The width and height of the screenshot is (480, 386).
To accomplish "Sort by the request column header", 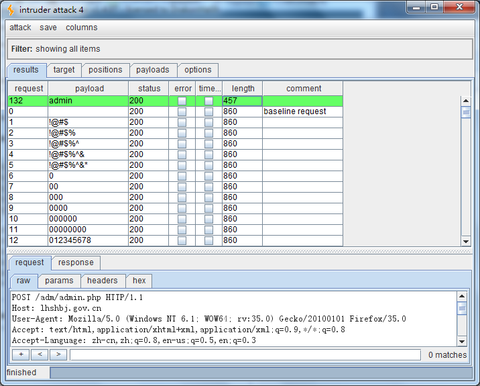I will coord(28,89).
